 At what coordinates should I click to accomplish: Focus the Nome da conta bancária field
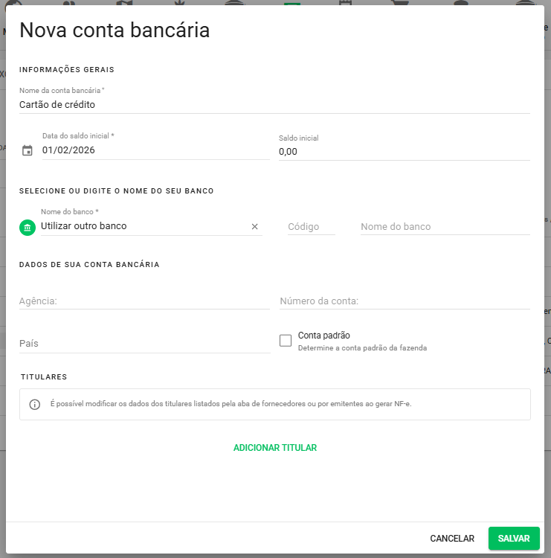click(274, 105)
